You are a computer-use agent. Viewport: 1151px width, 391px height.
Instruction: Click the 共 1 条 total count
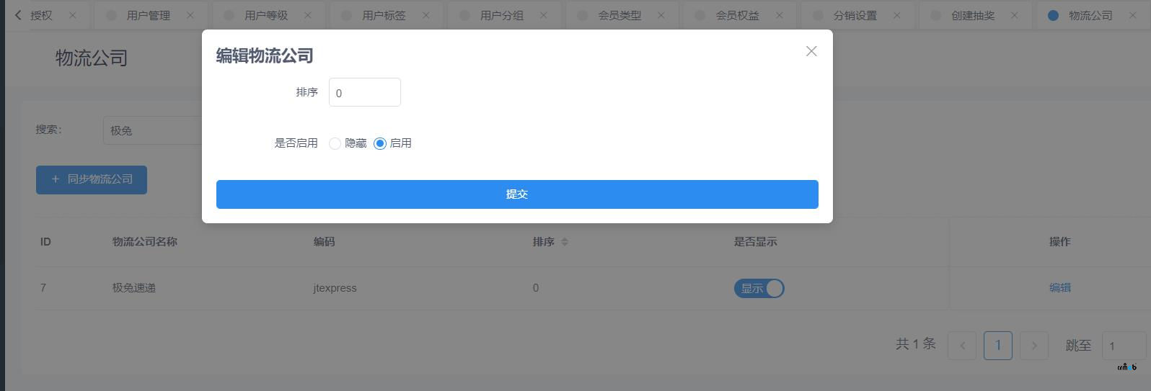[916, 344]
